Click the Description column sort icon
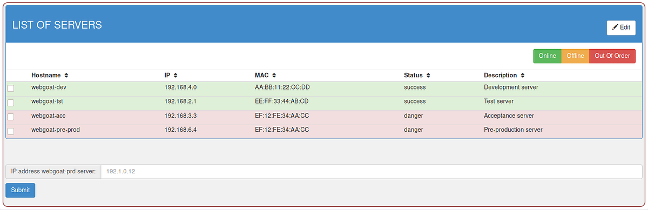648x210 pixels. (523, 76)
